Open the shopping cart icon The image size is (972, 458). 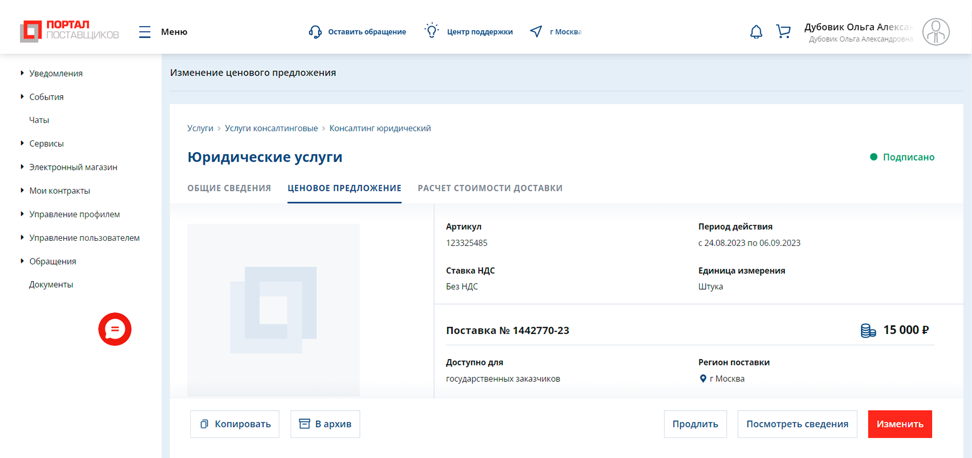coord(783,32)
